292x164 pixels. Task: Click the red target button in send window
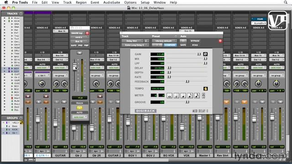pyautogui.click(x=87, y=33)
